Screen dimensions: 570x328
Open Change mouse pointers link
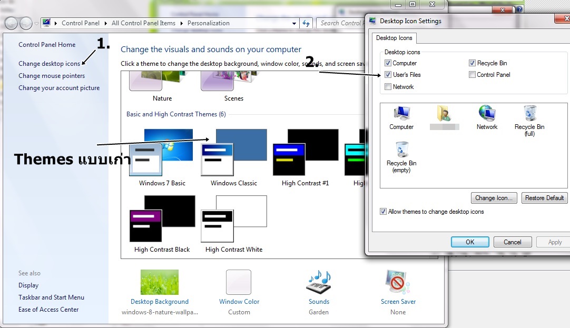(x=52, y=76)
